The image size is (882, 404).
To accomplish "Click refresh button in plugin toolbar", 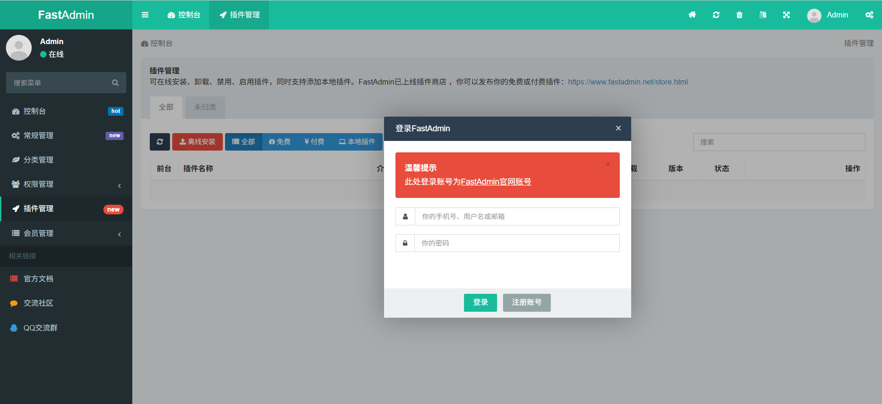I will click(x=160, y=142).
